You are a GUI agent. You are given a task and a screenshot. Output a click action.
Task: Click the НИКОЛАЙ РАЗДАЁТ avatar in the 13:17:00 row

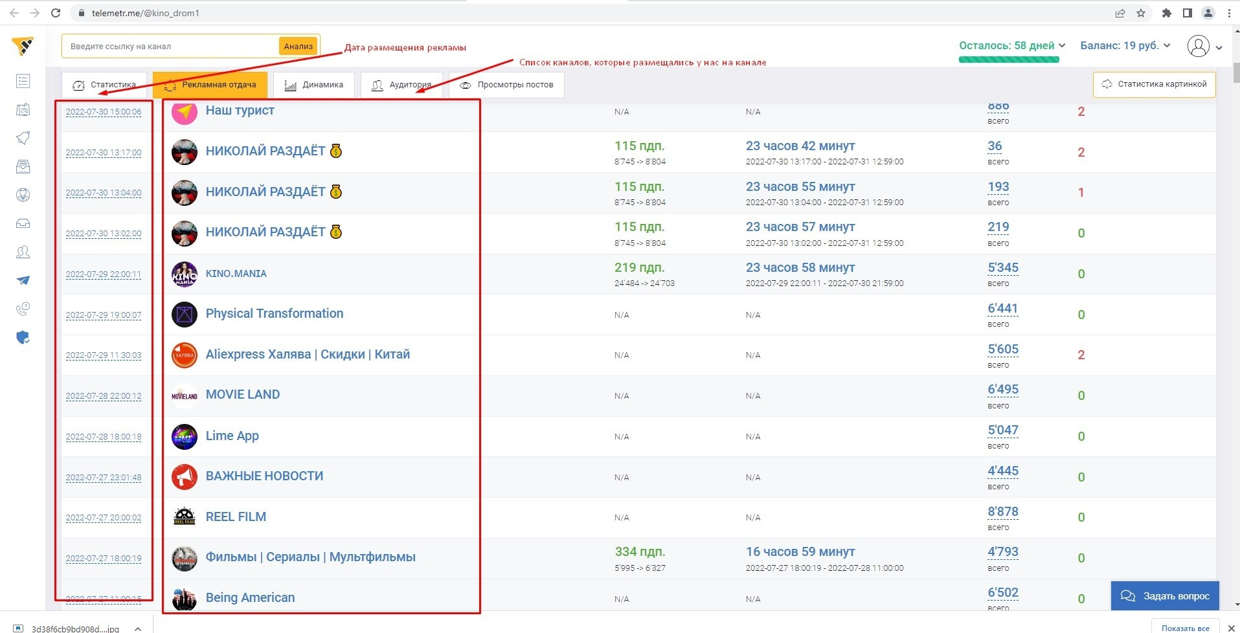click(185, 152)
